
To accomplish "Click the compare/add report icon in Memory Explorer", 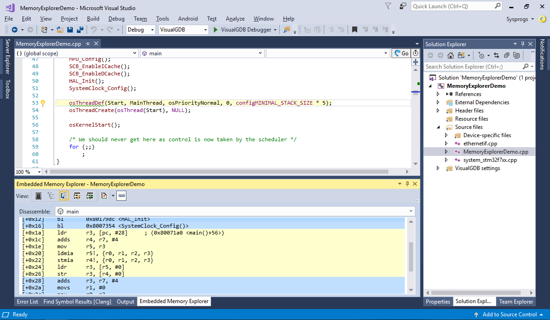I will (x=104, y=196).
